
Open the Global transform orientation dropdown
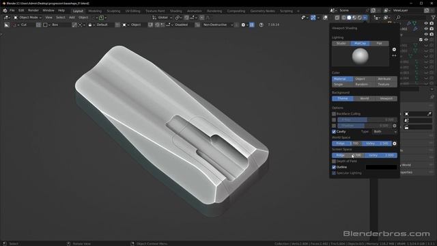163,18
